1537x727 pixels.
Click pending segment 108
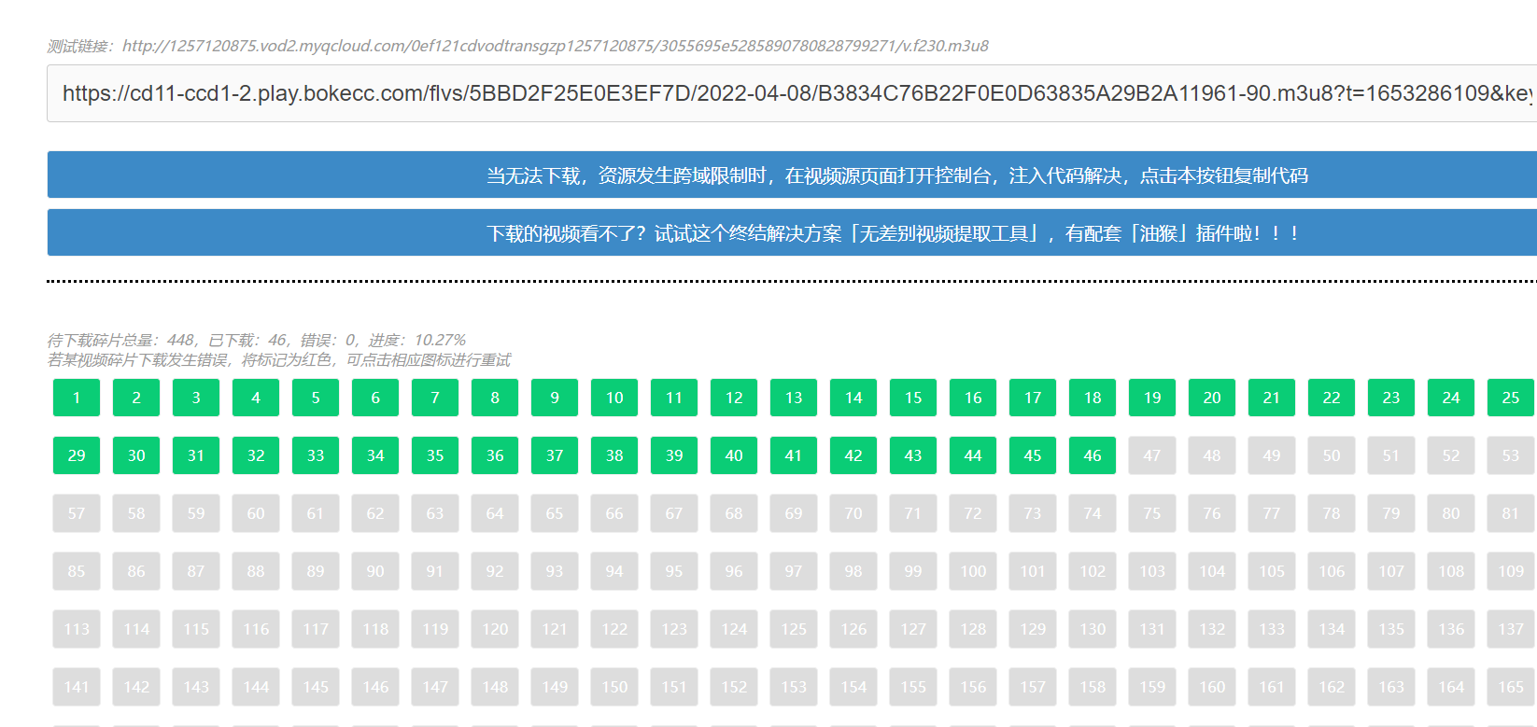coord(1451,571)
